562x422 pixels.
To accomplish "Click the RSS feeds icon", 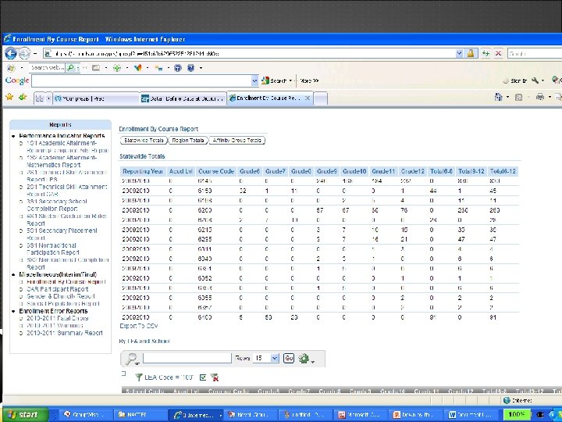I will click(518, 97).
